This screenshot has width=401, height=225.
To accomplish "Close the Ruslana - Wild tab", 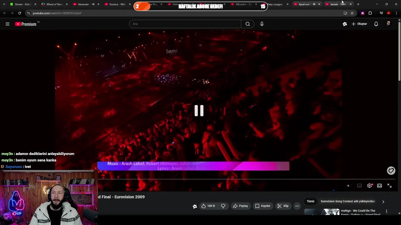I will click(130, 4).
